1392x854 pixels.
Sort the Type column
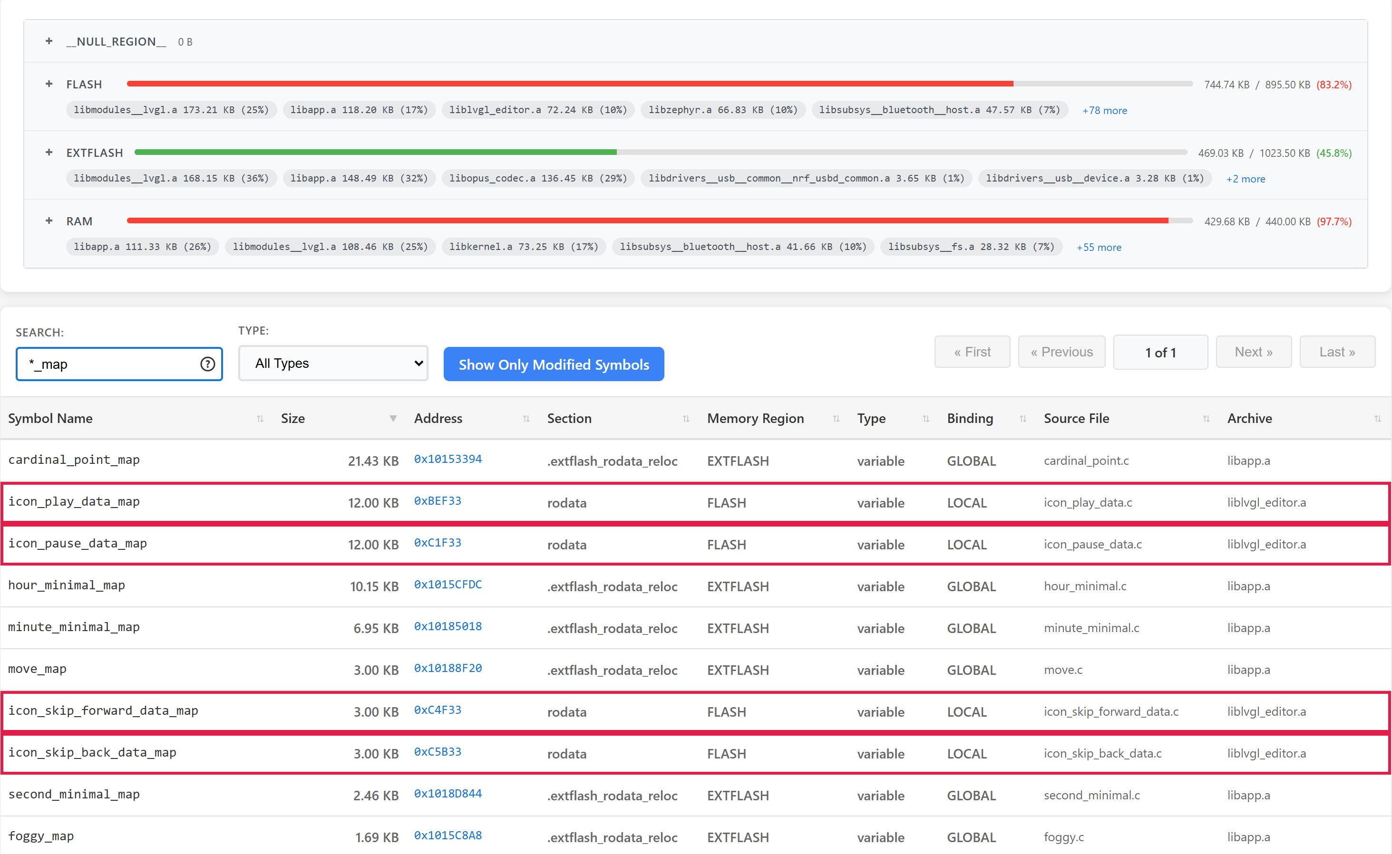(x=926, y=419)
